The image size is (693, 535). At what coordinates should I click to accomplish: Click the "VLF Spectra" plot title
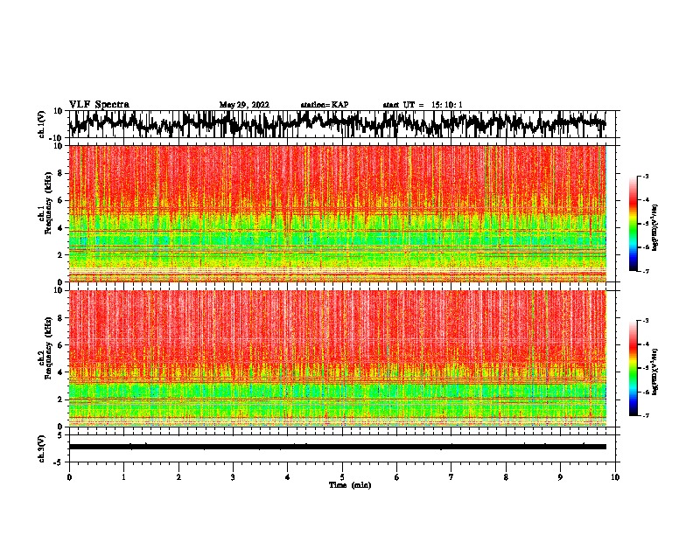99,105
